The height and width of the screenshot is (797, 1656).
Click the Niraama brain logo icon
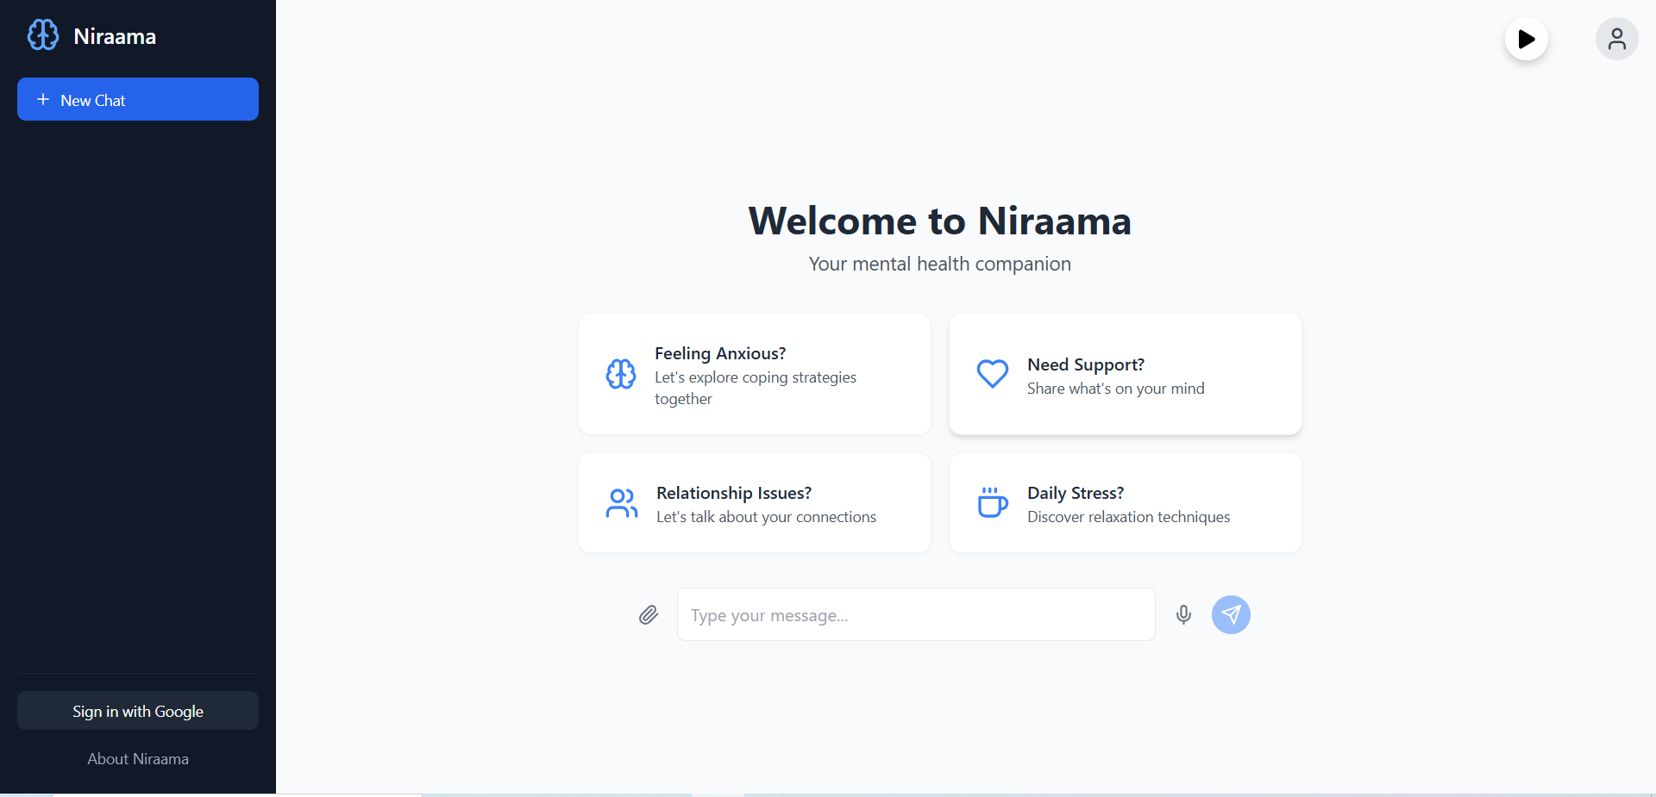[43, 35]
